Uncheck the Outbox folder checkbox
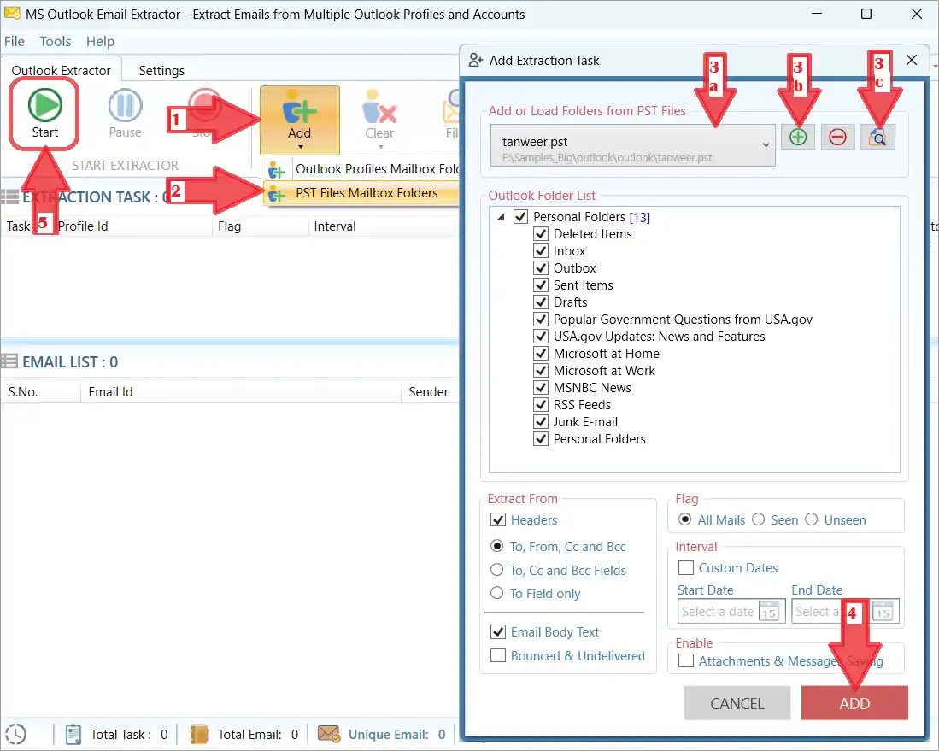 point(541,267)
